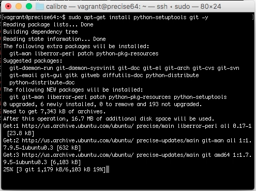The height and width of the screenshot is (191, 256).
Task: Click the '0 upgraded, 6 newly installed' summary line
Action: (x=102, y=104)
